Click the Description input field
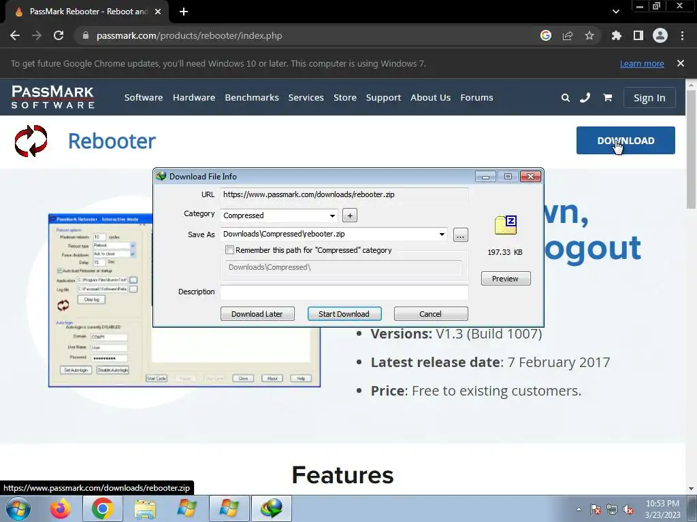 coord(344,292)
